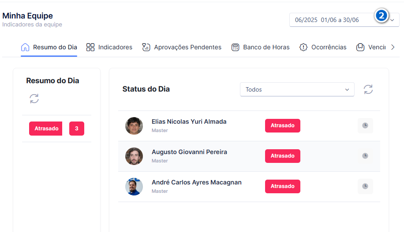Click the Atrasado summary button in Resumo

pyautogui.click(x=45, y=129)
